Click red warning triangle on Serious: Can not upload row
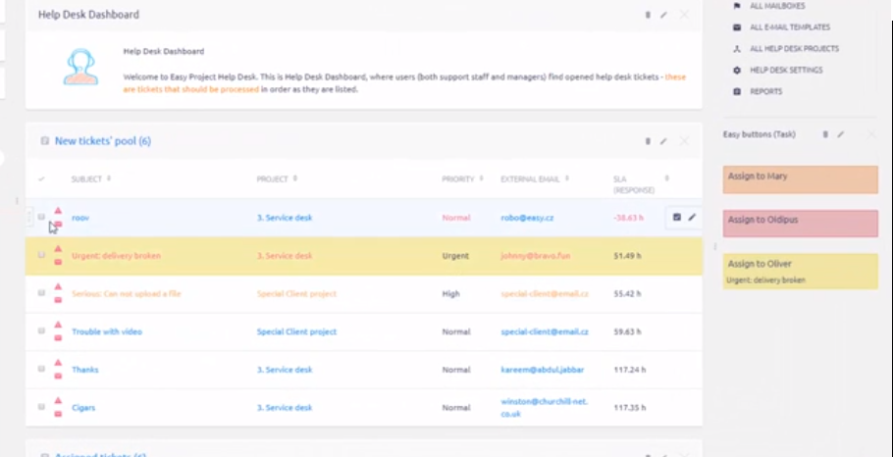This screenshot has height=457, width=893. 58,286
